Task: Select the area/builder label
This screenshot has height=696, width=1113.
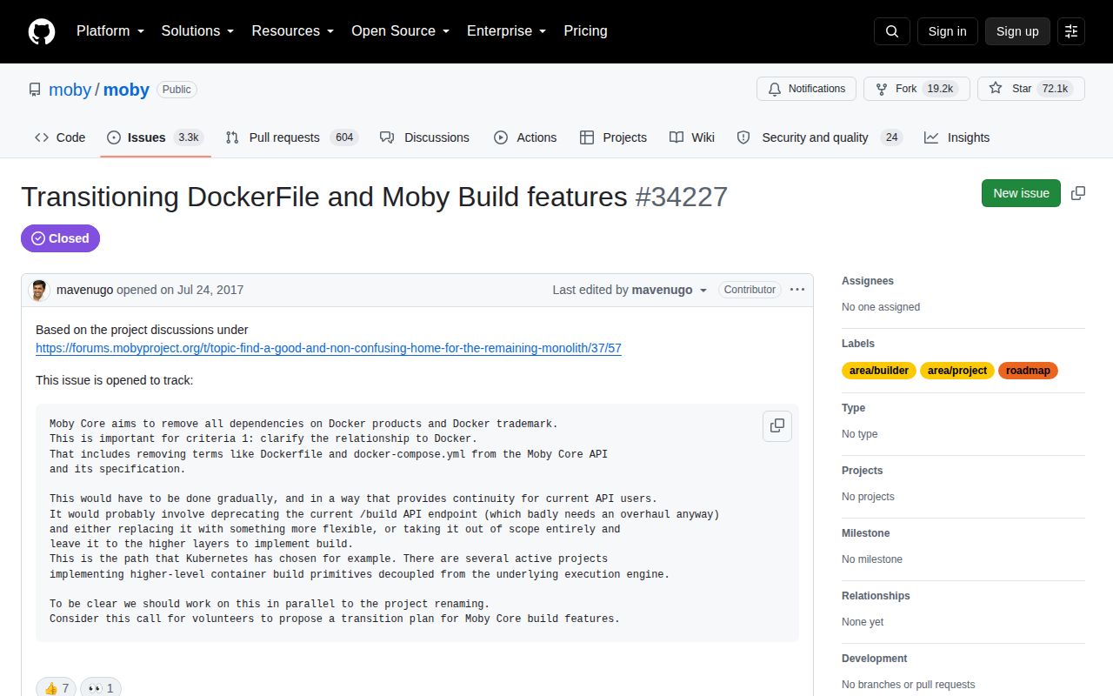Action: (x=879, y=371)
